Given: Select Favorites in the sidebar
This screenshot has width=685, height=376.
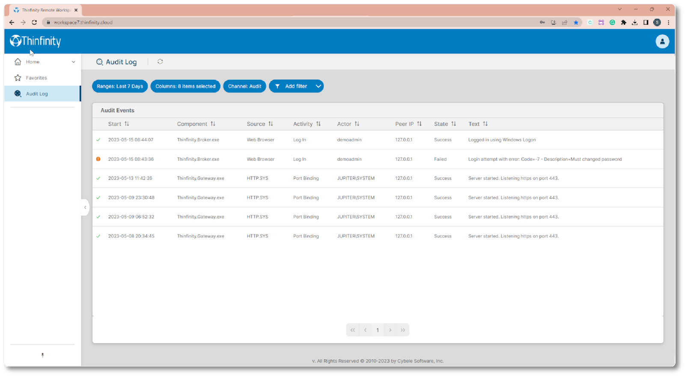Looking at the screenshot, I should coord(36,78).
